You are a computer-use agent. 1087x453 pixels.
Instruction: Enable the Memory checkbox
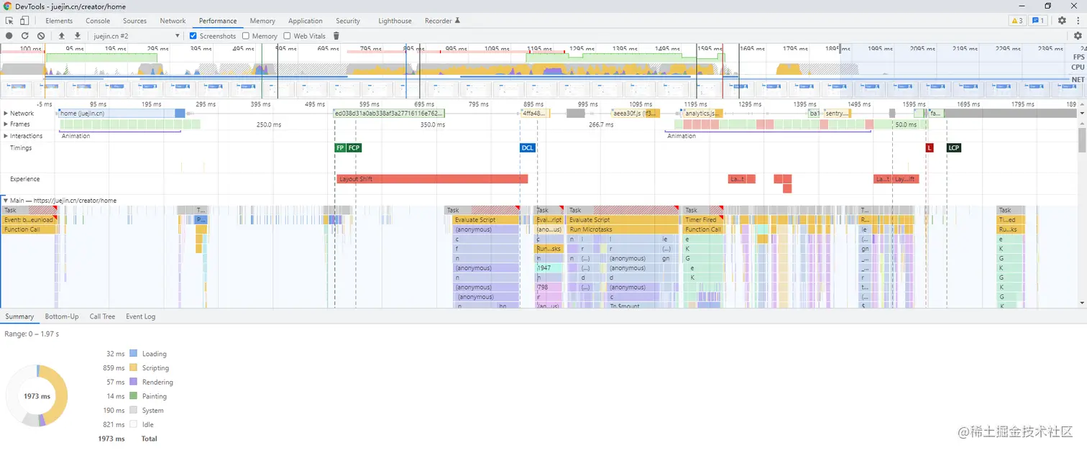pos(246,35)
